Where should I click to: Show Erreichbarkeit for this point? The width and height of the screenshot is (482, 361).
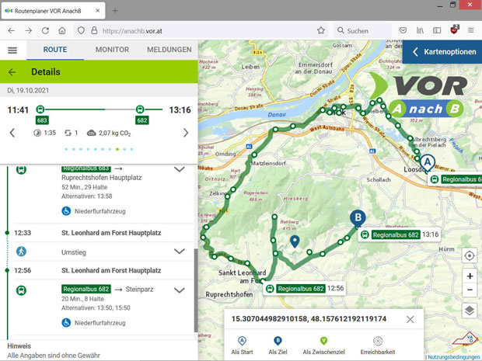coord(378,345)
